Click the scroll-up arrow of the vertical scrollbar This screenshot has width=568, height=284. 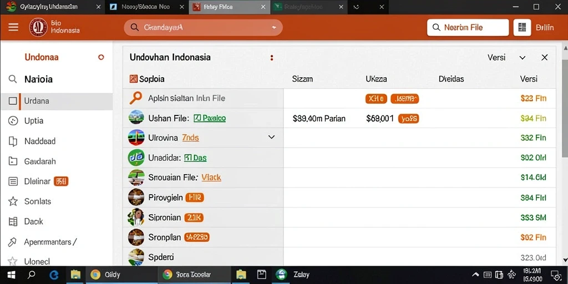pyautogui.click(x=565, y=48)
